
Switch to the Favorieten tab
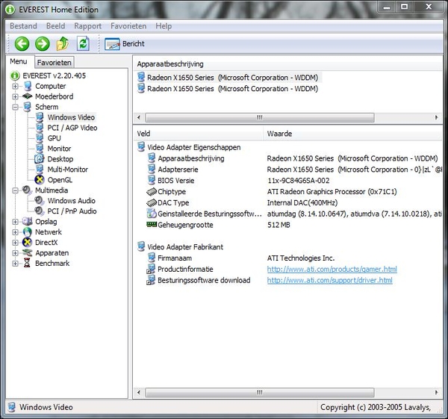click(55, 63)
